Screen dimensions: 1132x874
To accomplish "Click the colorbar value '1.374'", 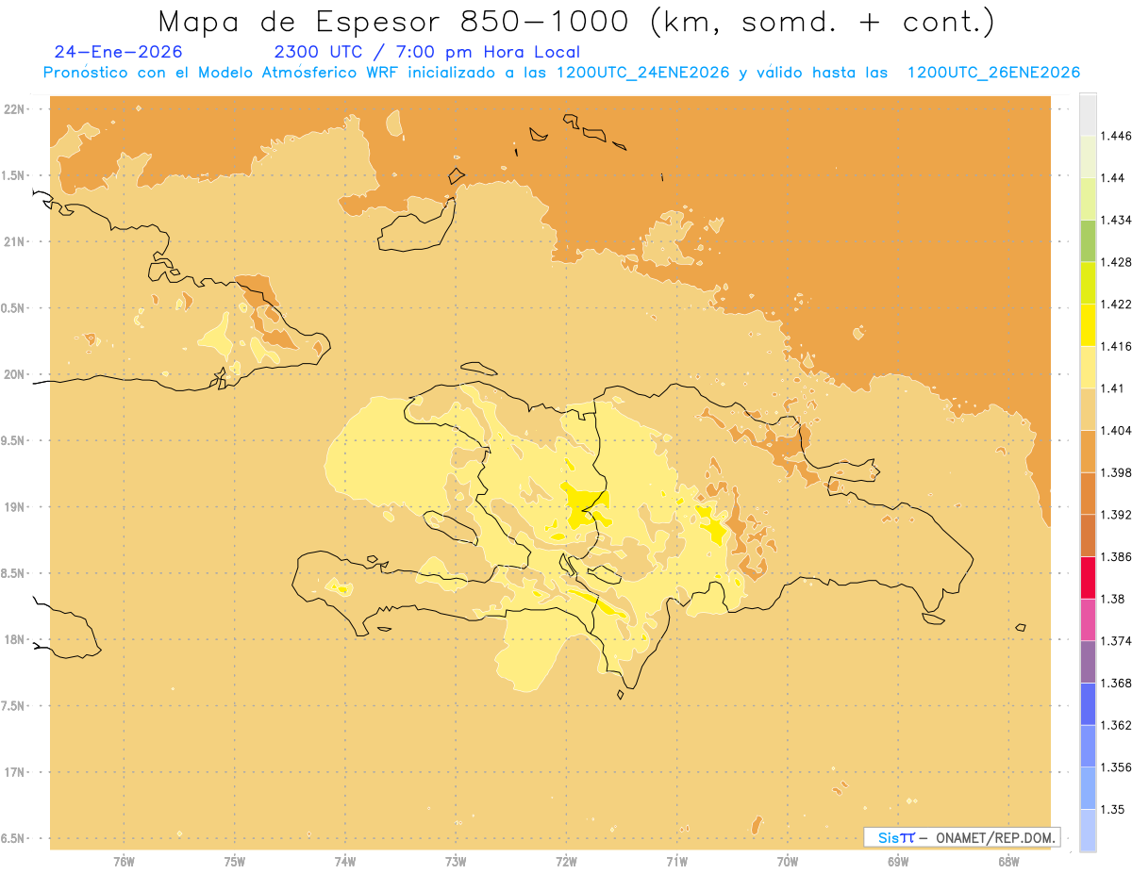I will point(1116,641).
